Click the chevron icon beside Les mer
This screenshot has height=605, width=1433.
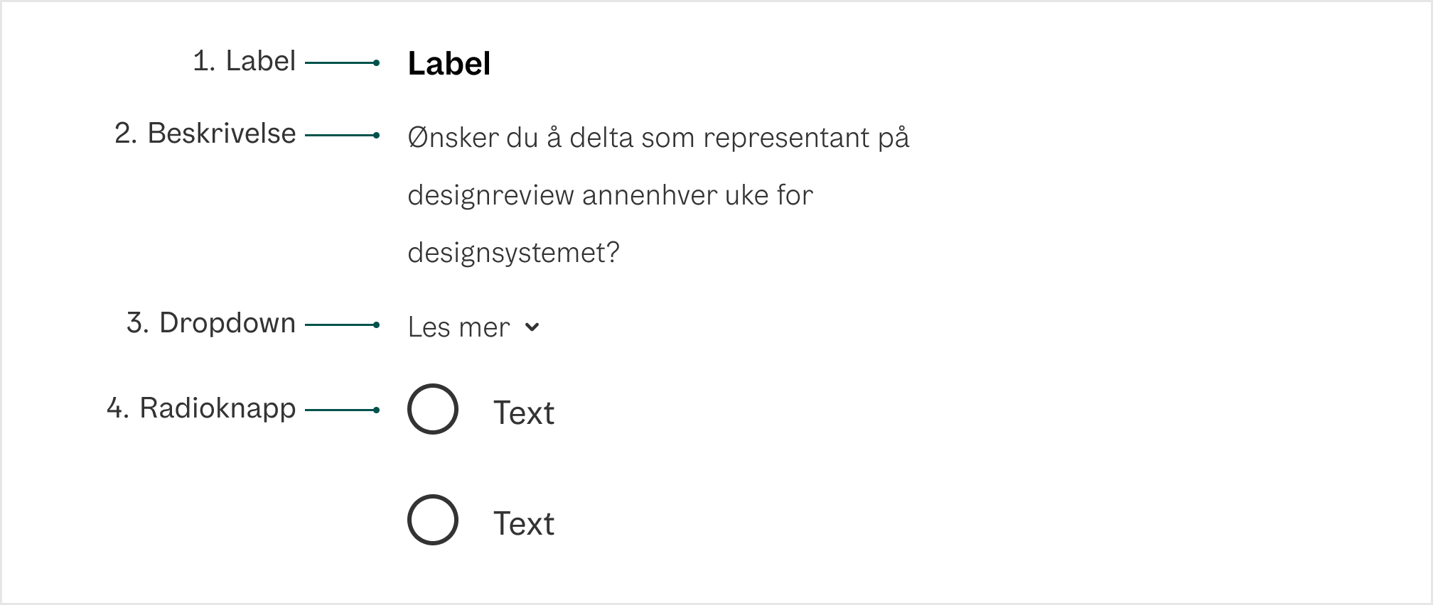533,327
